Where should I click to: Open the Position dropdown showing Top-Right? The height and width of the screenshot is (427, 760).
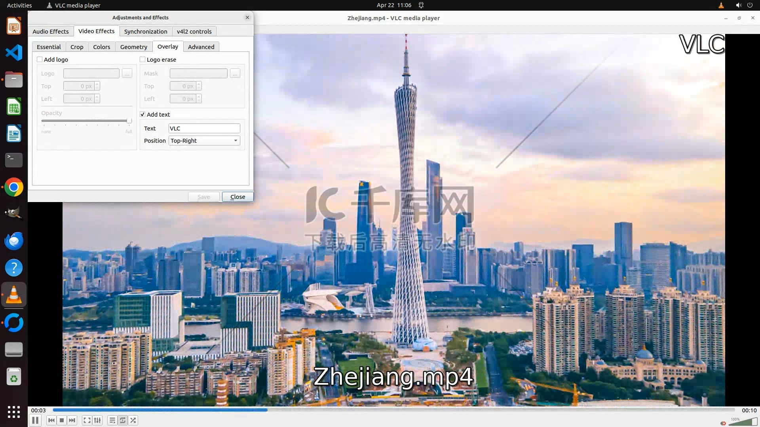click(204, 141)
